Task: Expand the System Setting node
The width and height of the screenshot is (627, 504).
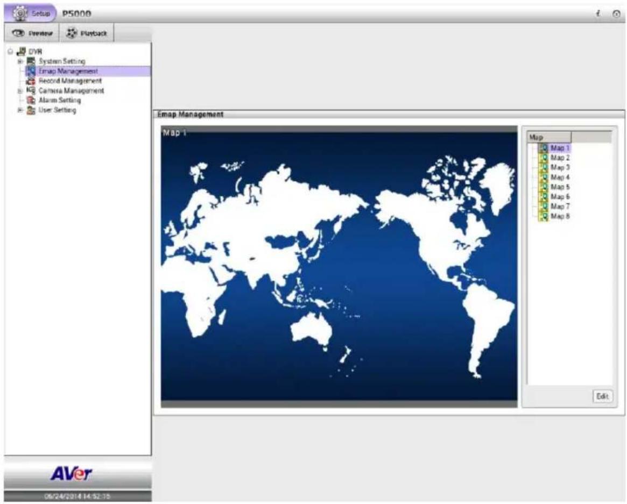Action: (x=20, y=61)
